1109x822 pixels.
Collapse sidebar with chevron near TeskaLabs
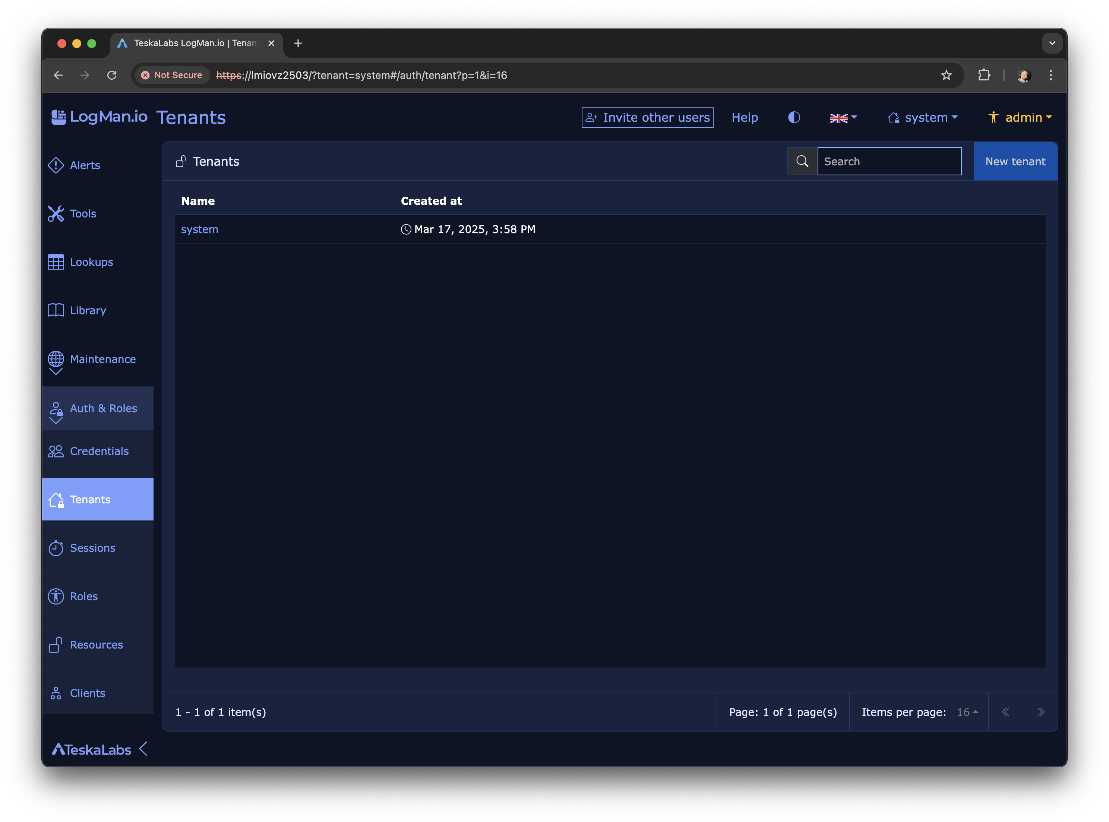pyautogui.click(x=143, y=749)
